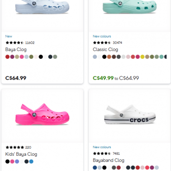View the 7481 reviews for Bayaband Clog
The height and width of the screenshot is (171, 171).
coord(116,153)
